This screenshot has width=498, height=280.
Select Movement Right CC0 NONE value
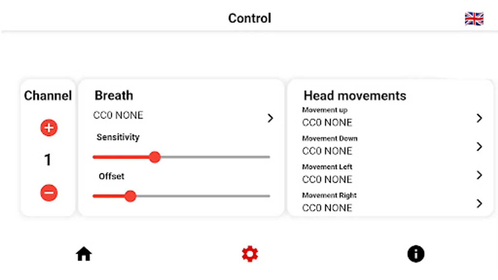point(327,208)
